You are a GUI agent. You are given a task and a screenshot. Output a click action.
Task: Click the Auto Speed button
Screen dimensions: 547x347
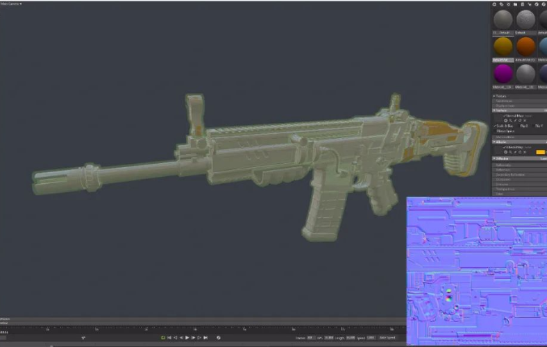click(387, 337)
